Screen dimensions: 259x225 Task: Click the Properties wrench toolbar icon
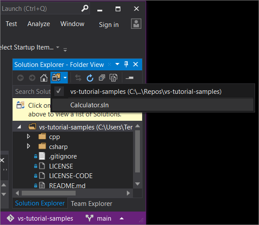click(129, 78)
